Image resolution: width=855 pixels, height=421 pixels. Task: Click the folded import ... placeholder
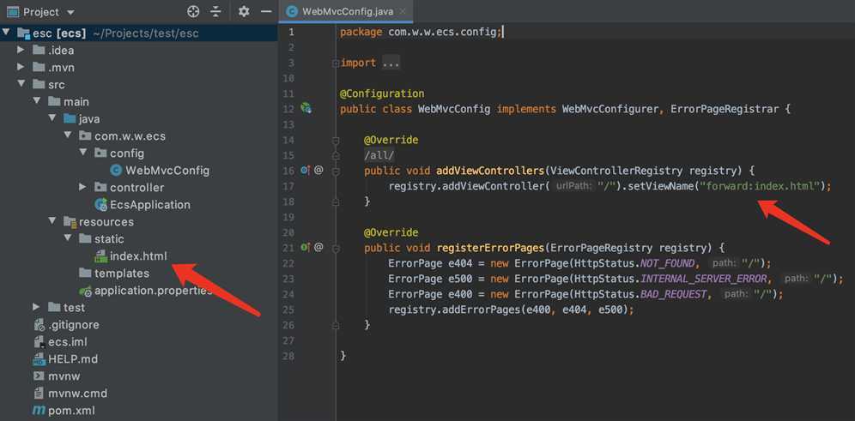[391, 63]
